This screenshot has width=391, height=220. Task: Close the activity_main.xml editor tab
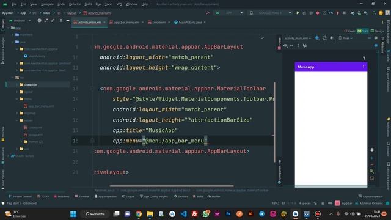point(104,22)
